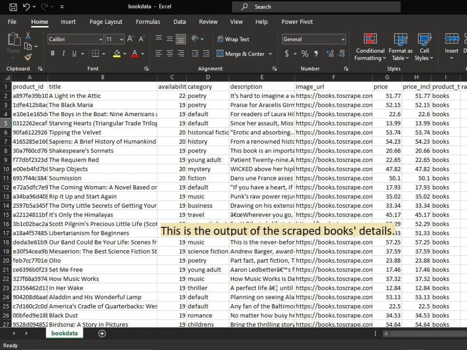
Task: Select row 5 header
Action: point(6,123)
